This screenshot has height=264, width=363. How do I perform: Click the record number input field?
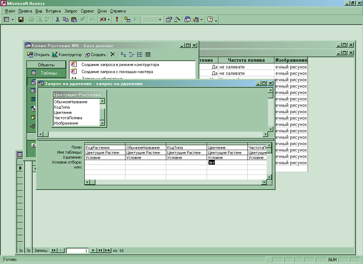coord(77,251)
